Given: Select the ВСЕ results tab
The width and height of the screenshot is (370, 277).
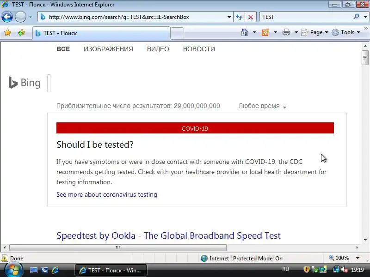Looking at the screenshot, I should [x=63, y=49].
